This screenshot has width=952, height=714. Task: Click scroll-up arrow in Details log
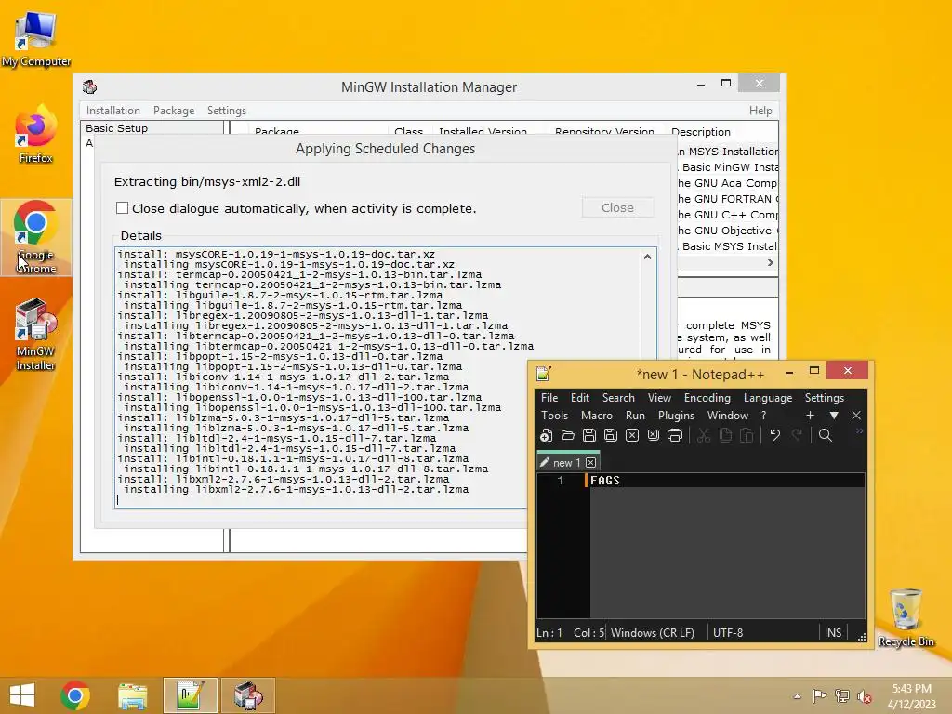coord(647,257)
